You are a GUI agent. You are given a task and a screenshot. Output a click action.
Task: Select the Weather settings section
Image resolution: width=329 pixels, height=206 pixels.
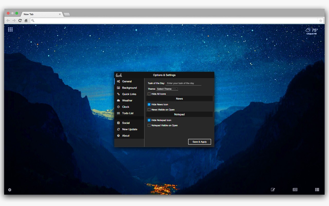tap(127, 100)
